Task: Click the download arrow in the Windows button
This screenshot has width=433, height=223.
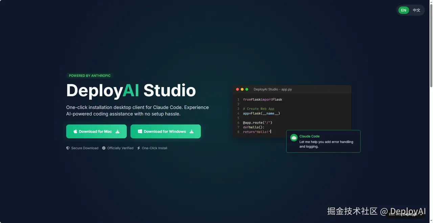Action: 191,132
